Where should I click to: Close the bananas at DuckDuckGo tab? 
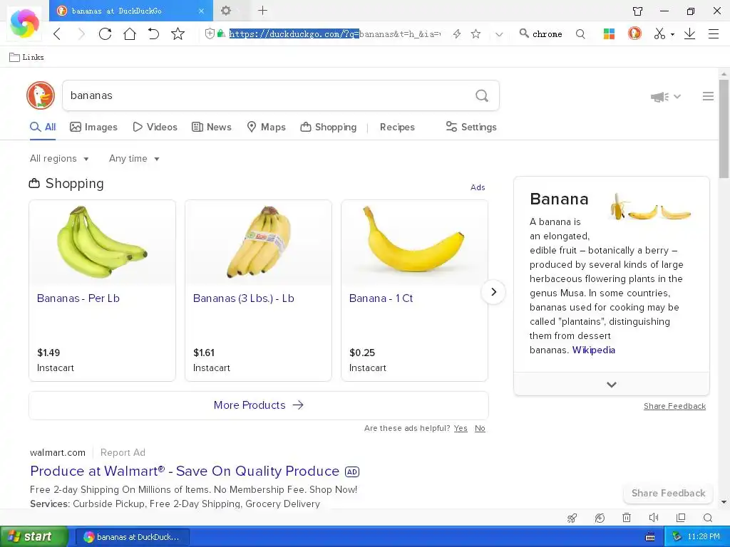click(201, 11)
